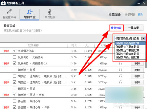Click headphone icon in unchecked 江湖再见 row

pos(121,76)
